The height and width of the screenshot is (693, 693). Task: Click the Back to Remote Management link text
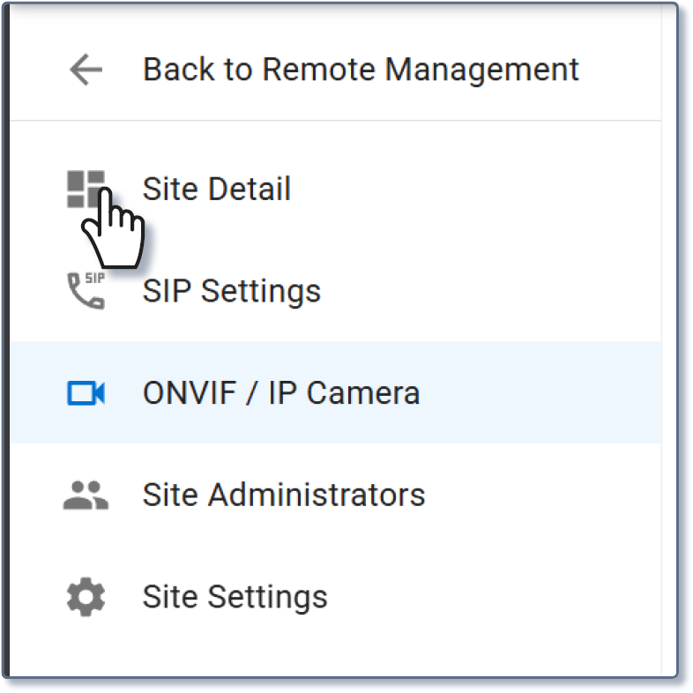pyautogui.click(x=360, y=70)
